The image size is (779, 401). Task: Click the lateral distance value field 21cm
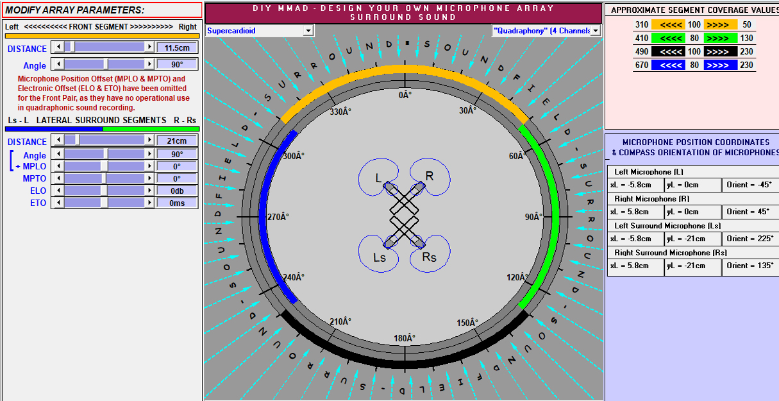[x=178, y=141]
